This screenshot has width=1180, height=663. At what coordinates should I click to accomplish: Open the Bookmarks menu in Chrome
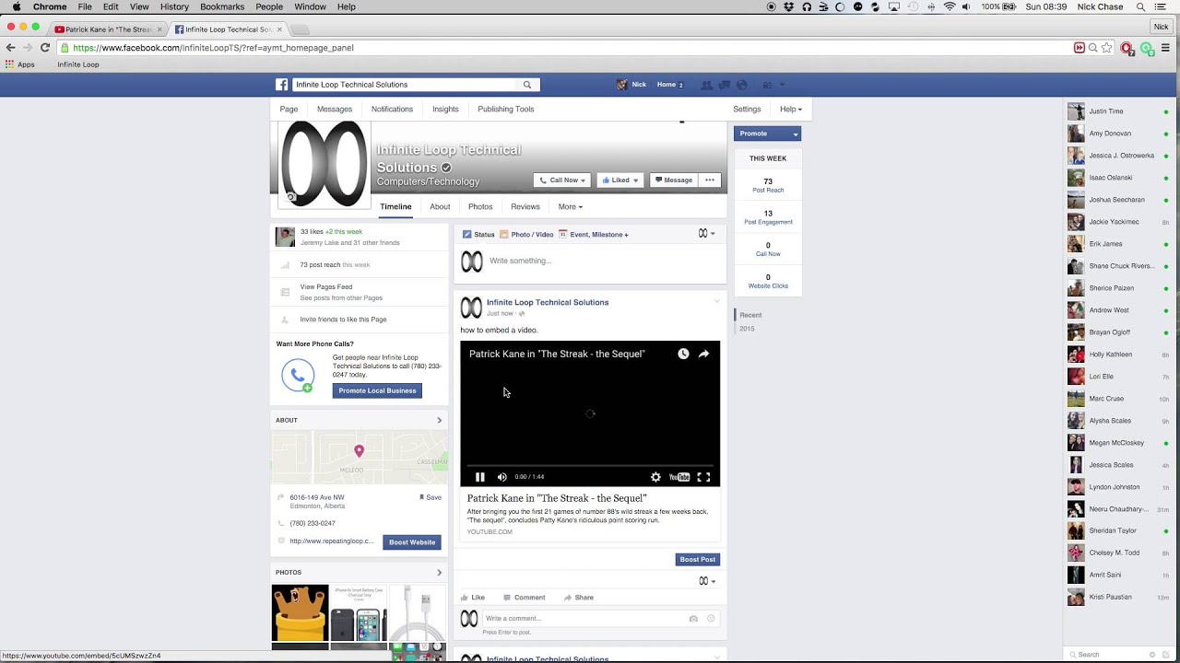click(x=222, y=6)
